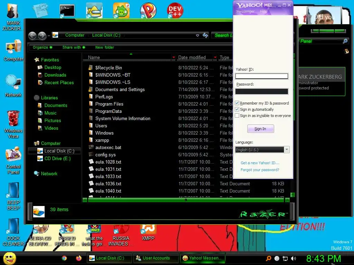Viewport: 354px width, 265px height.
Task: Launch the red P ball desktop shortcut
Action: coord(148,10)
